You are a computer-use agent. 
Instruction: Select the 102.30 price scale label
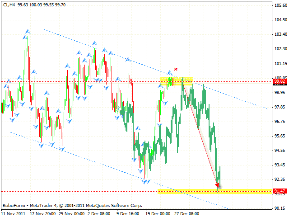(x=279, y=49)
